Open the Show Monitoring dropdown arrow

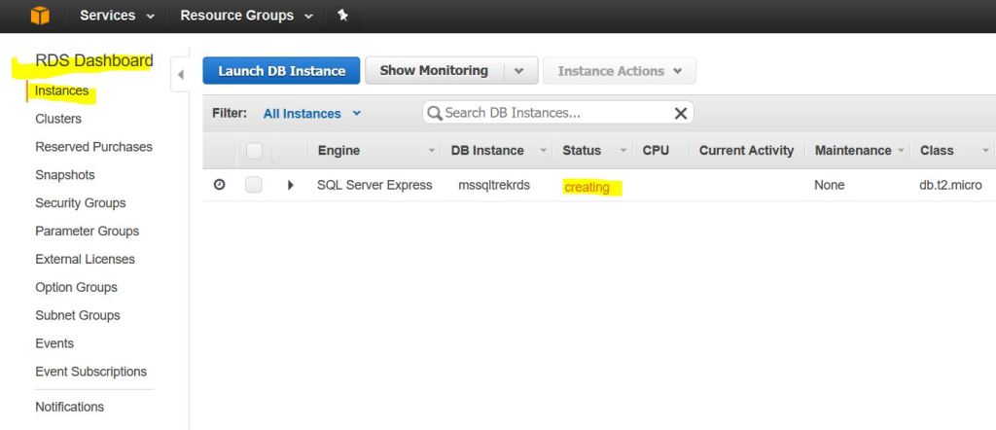[x=519, y=71]
